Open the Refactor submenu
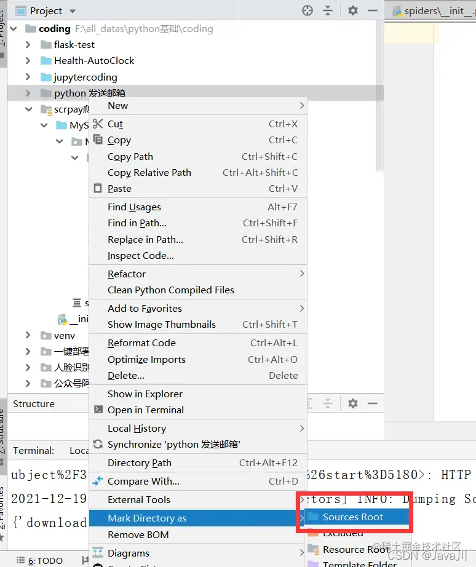 198,274
